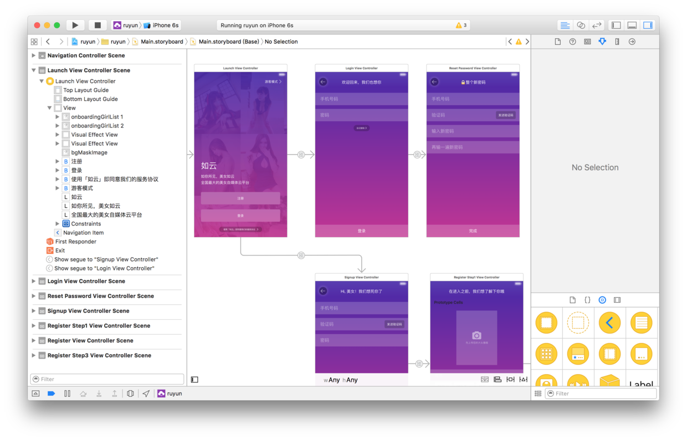Viewport: 687px width, 440px height.
Task: Click the Pin constraints button
Action: tap(510, 380)
